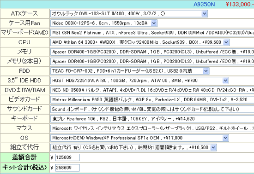Click the キーボード row label
The height and width of the screenshot is (174, 254).
[x=24, y=118]
